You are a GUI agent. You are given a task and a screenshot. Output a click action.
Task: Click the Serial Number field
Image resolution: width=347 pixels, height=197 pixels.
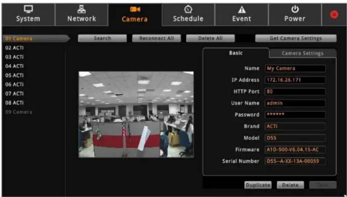click(295, 161)
